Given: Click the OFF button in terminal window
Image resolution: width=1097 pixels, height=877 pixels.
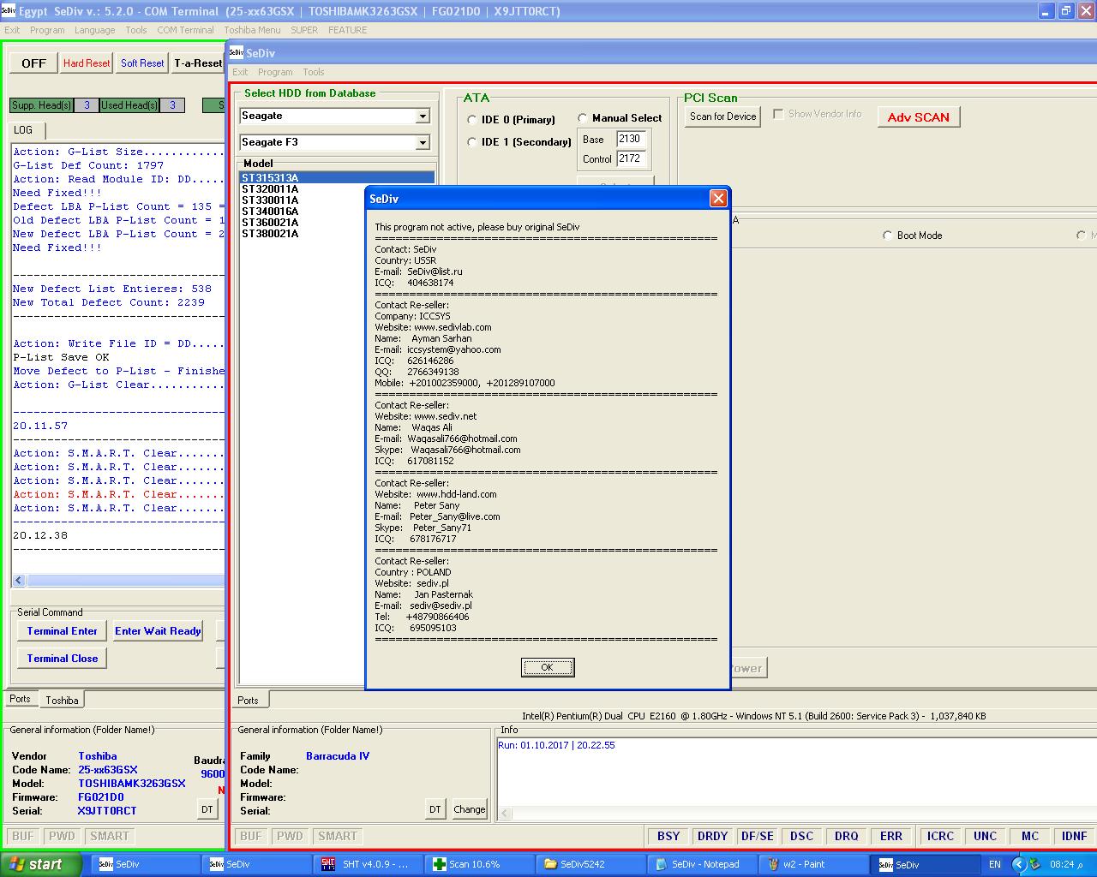Looking at the screenshot, I should (33, 63).
